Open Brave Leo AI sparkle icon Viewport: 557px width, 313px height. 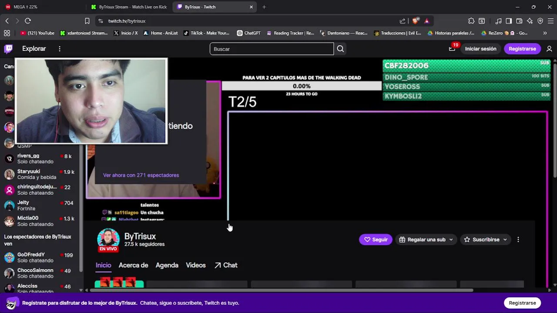tap(530, 21)
